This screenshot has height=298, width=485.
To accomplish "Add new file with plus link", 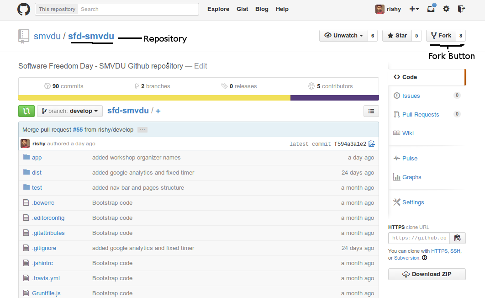I will (x=158, y=111).
